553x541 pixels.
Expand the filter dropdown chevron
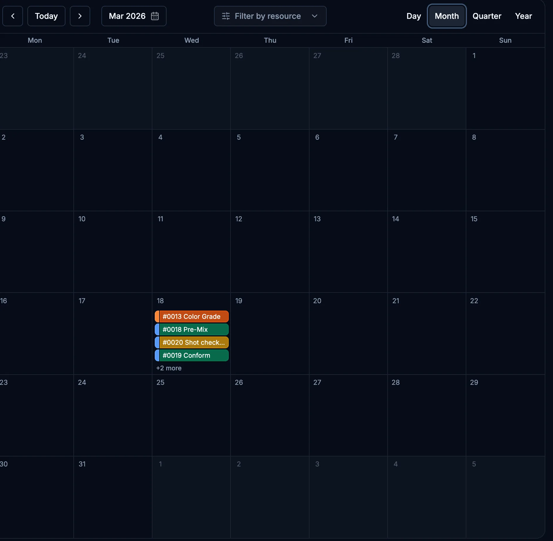[315, 16]
